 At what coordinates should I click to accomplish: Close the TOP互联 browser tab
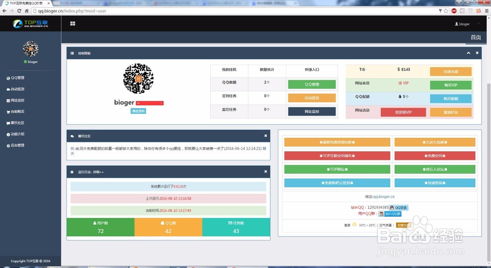click(x=49, y=3)
